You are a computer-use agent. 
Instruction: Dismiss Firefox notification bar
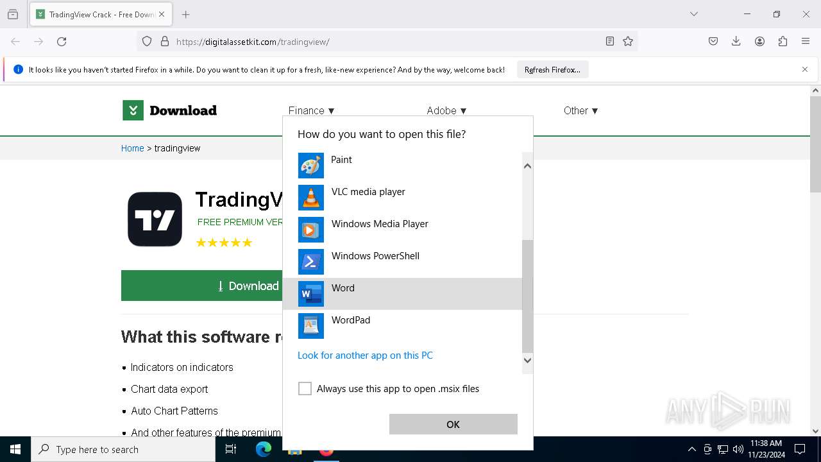pos(805,69)
